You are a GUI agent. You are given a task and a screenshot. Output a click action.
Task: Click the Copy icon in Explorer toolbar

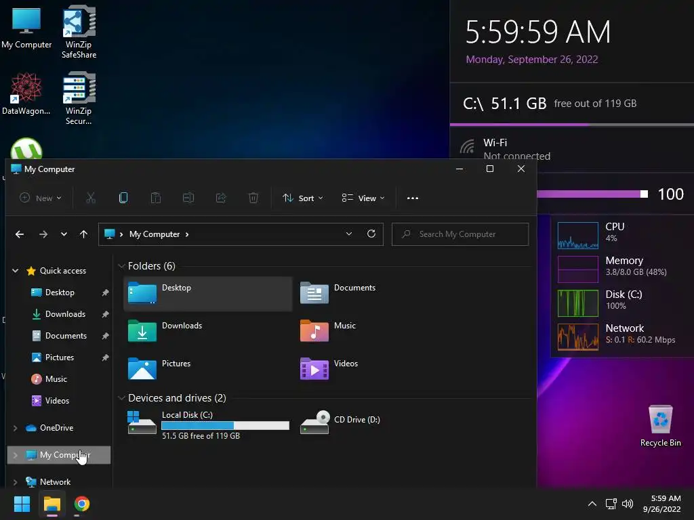point(123,198)
